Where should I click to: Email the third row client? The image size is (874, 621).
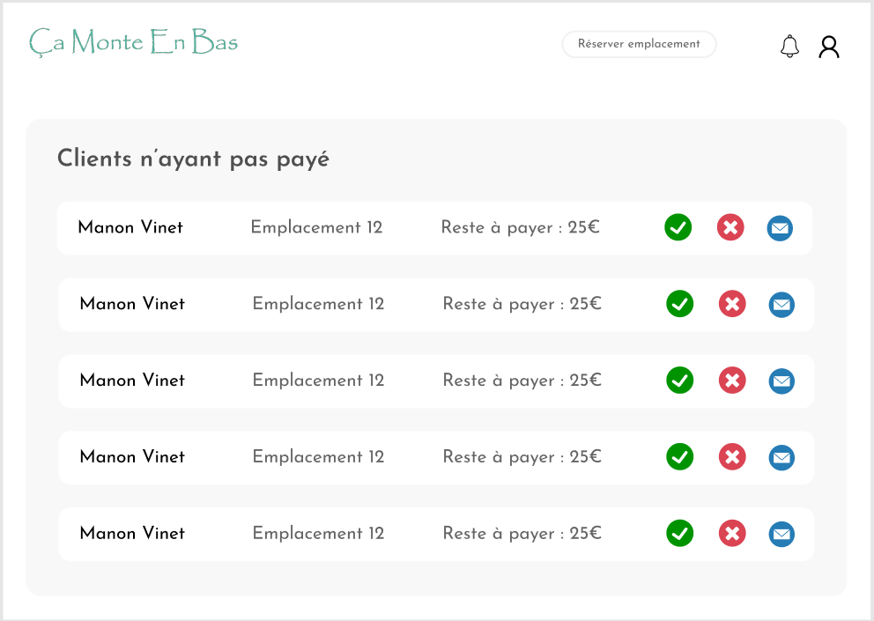click(x=781, y=382)
